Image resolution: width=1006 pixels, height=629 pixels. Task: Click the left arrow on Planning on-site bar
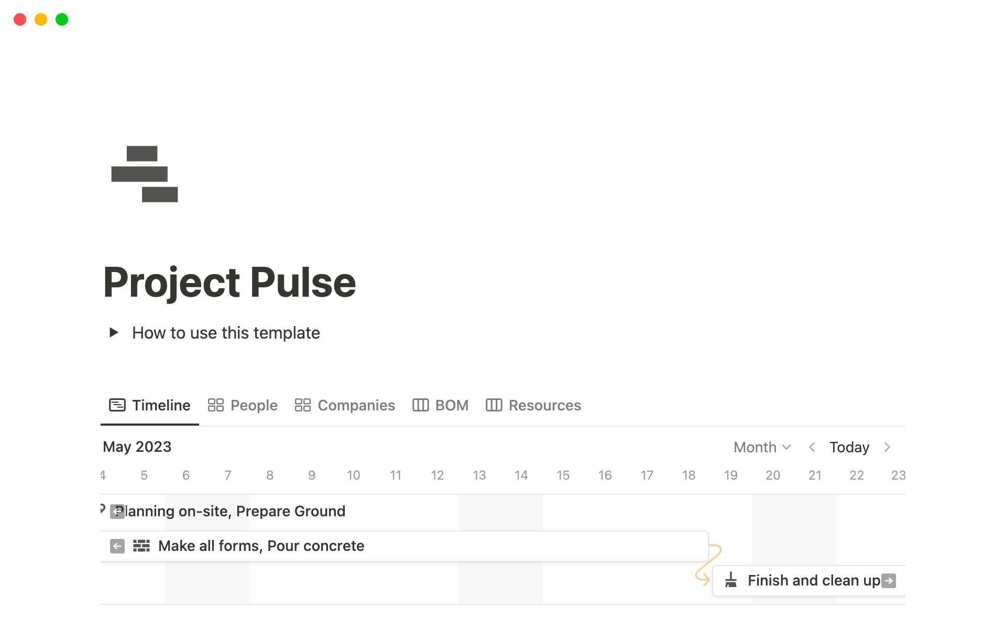point(116,512)
